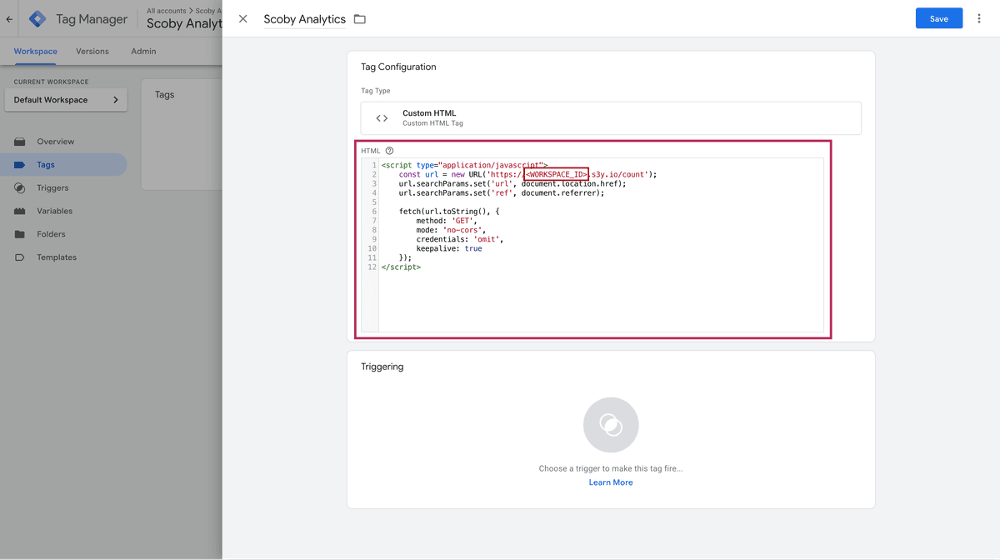Switch to the Versions tab
This screenshot has height=560, width=1000.
pyautogui.click(x=92, y=52)
